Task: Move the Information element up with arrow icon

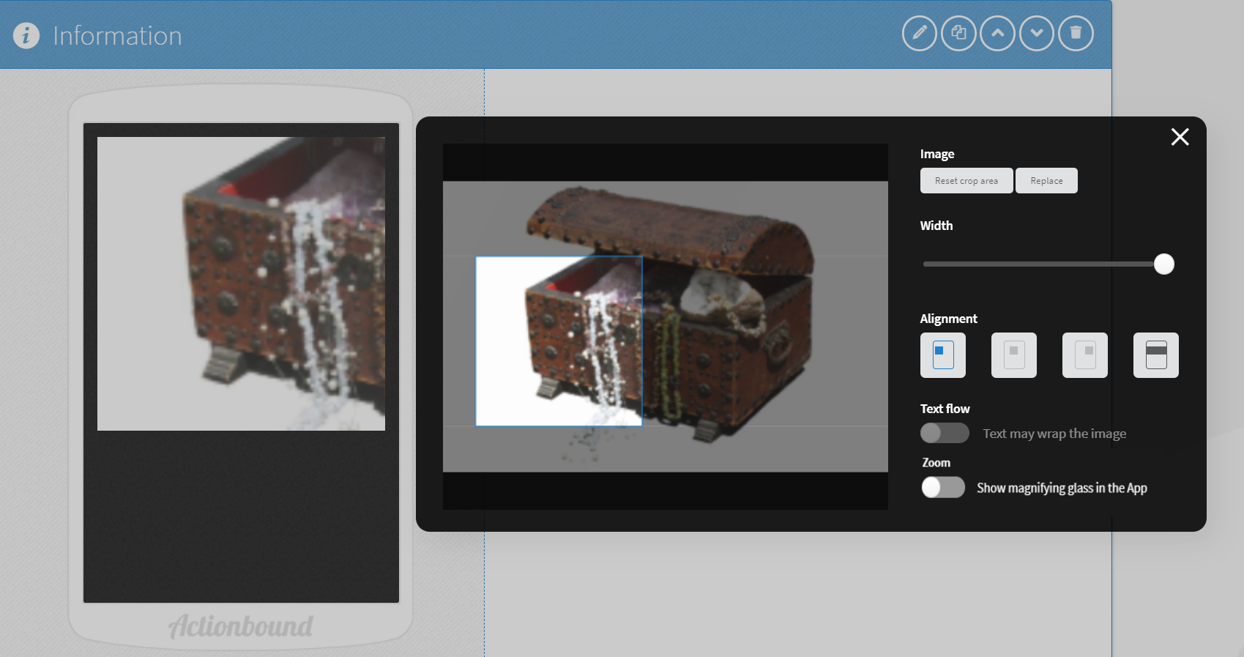Action: tap(997, 33)
